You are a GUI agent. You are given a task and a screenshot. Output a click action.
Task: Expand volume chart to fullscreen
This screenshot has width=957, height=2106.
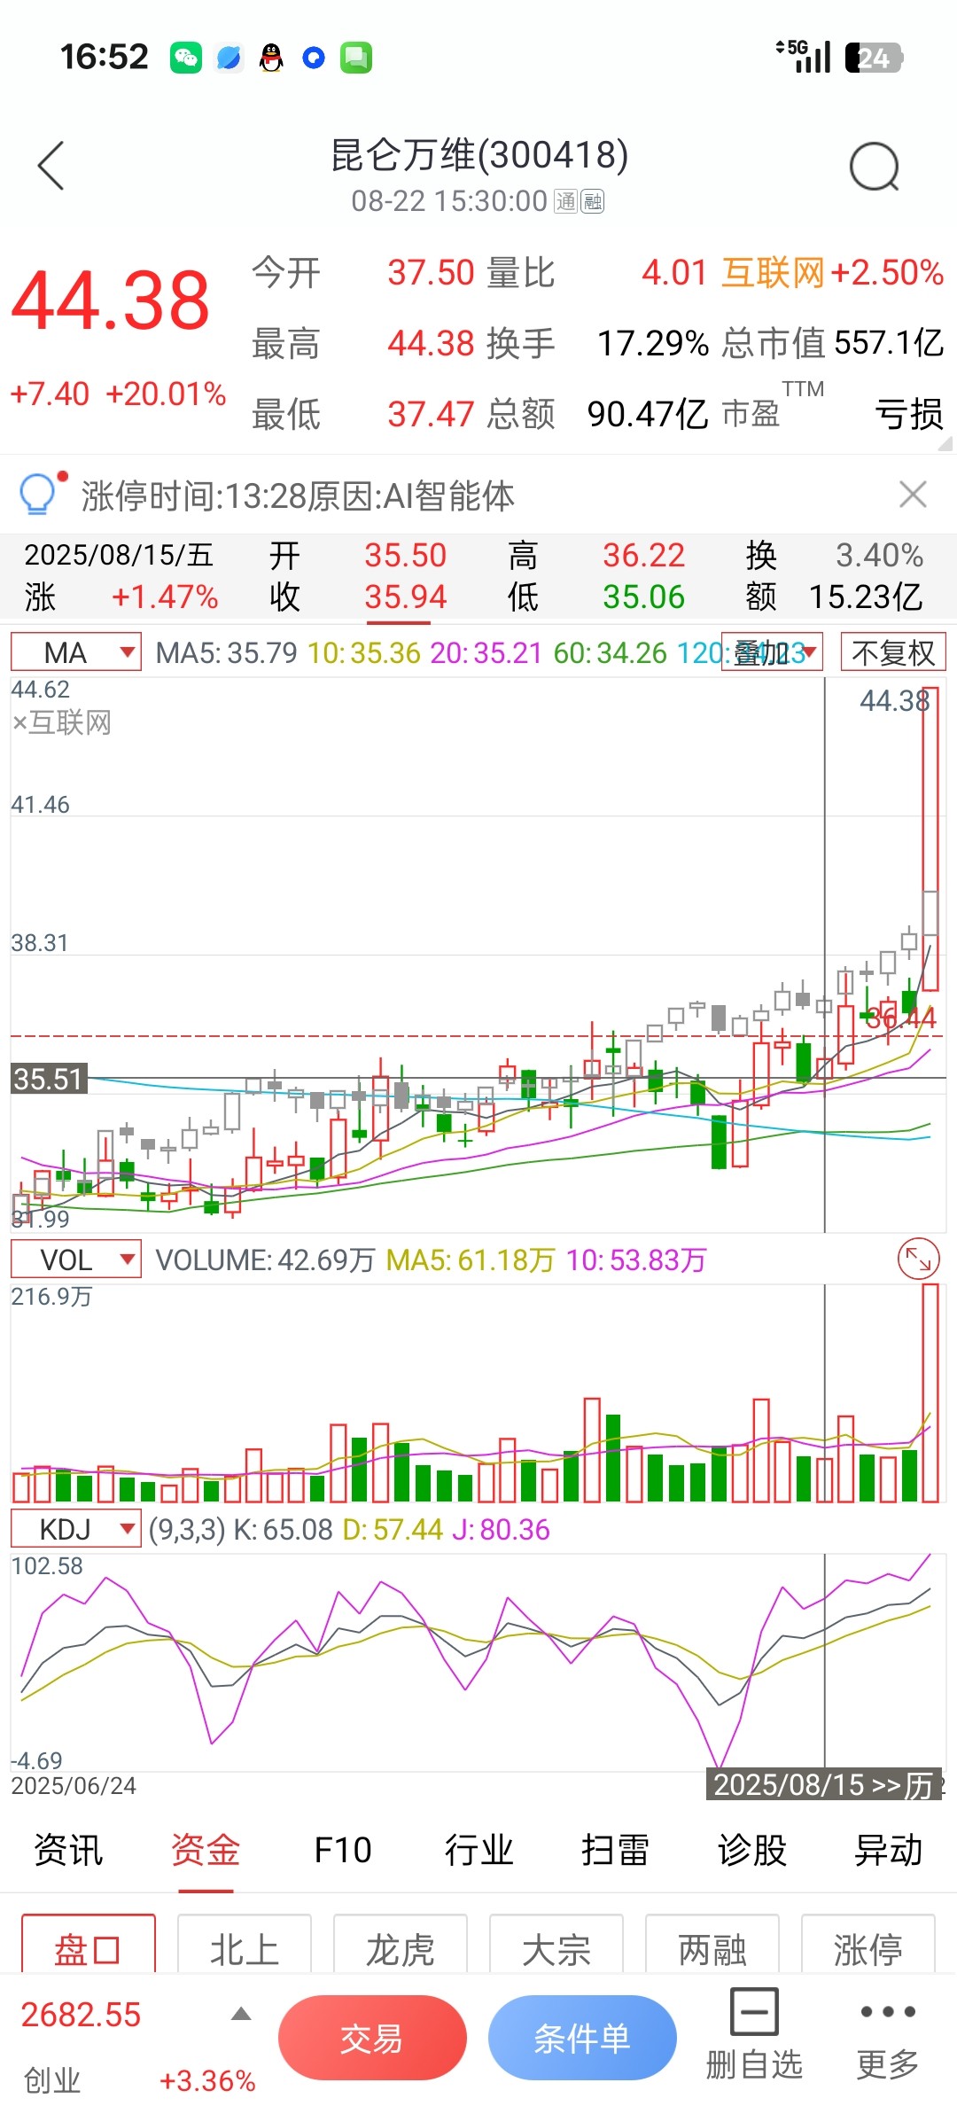[x=918, y=1259]
